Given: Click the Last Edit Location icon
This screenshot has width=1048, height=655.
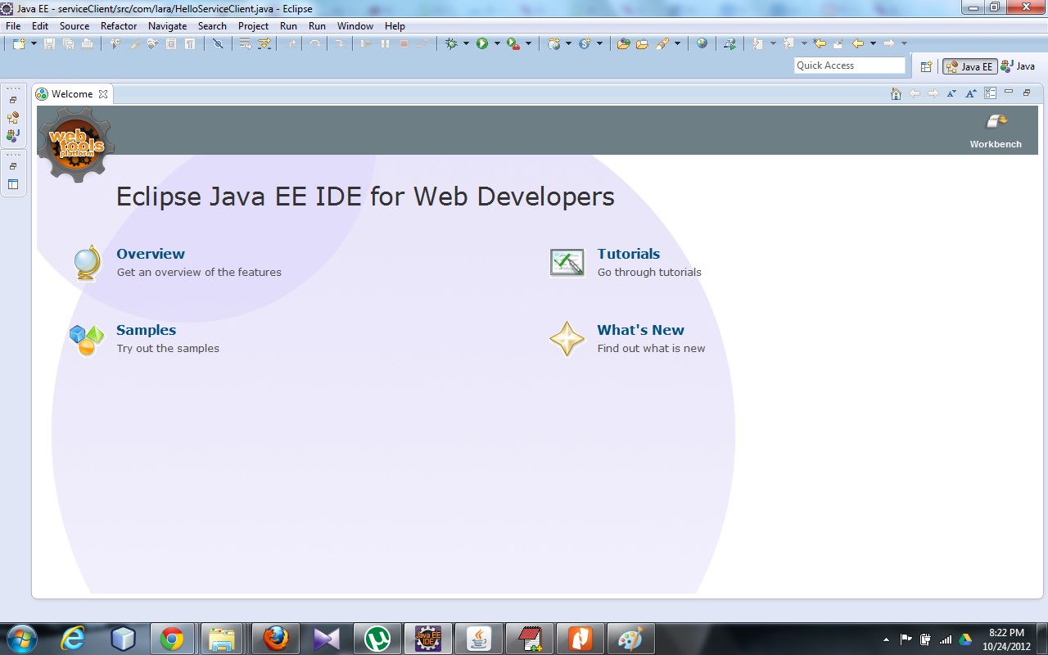Looking at the screenshot, I should [x=819, y=43].
